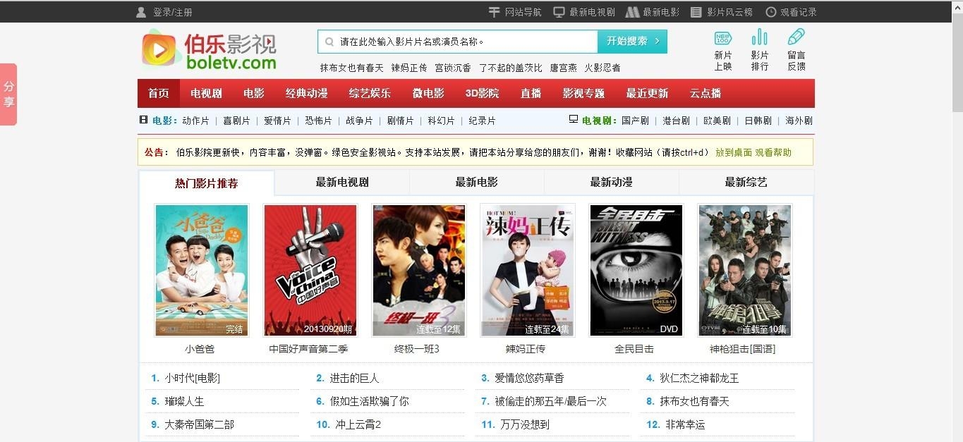The width and height of the screenshot is (963, 442).
Task: Switch to the 最新电影 content tab
Action: [x=477, y=182]
